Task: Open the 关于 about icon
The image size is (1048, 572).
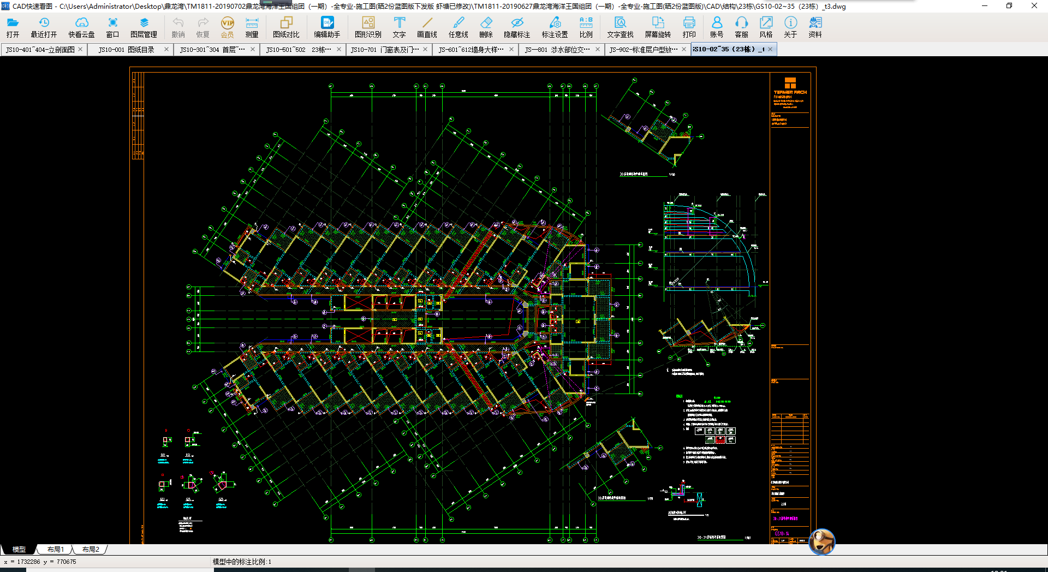Action: point(790,27)
